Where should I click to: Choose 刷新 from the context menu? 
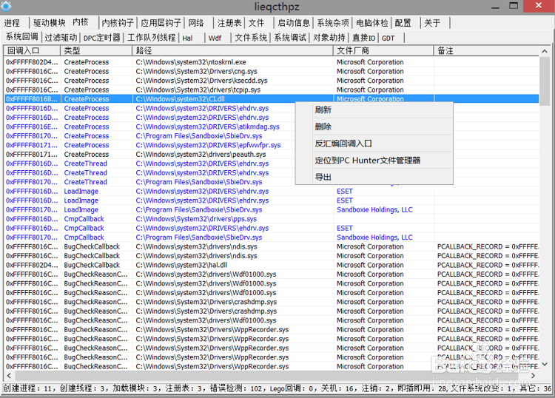(x=323, y=110)
